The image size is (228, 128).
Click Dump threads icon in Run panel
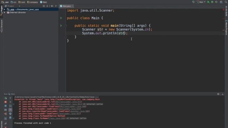tap(6, 110)
